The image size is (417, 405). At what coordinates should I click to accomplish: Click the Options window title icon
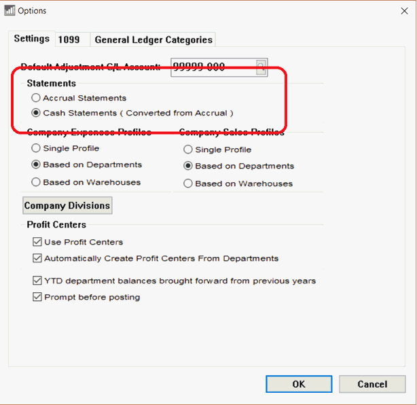click(x=10, y=11)
